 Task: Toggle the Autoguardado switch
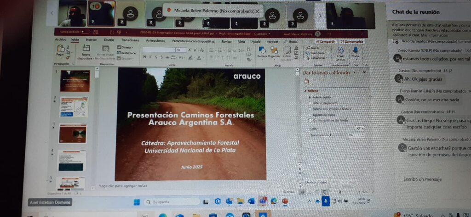coord(85,32)
